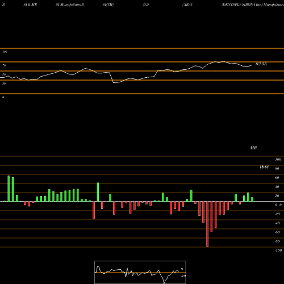Click the RSI value label 62.55
The height and width of the screenshot is (284, 284).
[x=261, y=64]
